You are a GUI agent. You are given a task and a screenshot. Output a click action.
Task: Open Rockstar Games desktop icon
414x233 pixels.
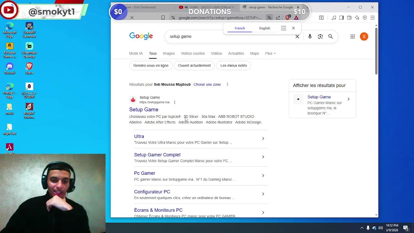click(x=10, y=50)
